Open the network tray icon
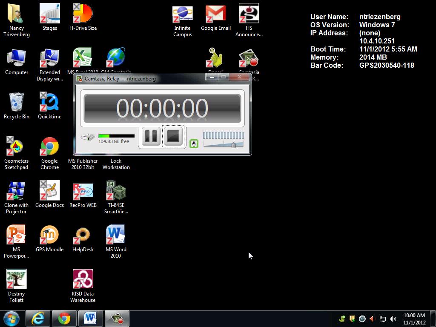 point(383,318)
